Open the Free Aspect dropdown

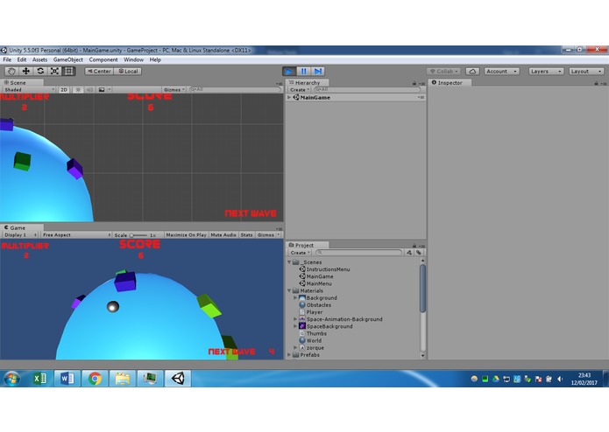(76, 234)
